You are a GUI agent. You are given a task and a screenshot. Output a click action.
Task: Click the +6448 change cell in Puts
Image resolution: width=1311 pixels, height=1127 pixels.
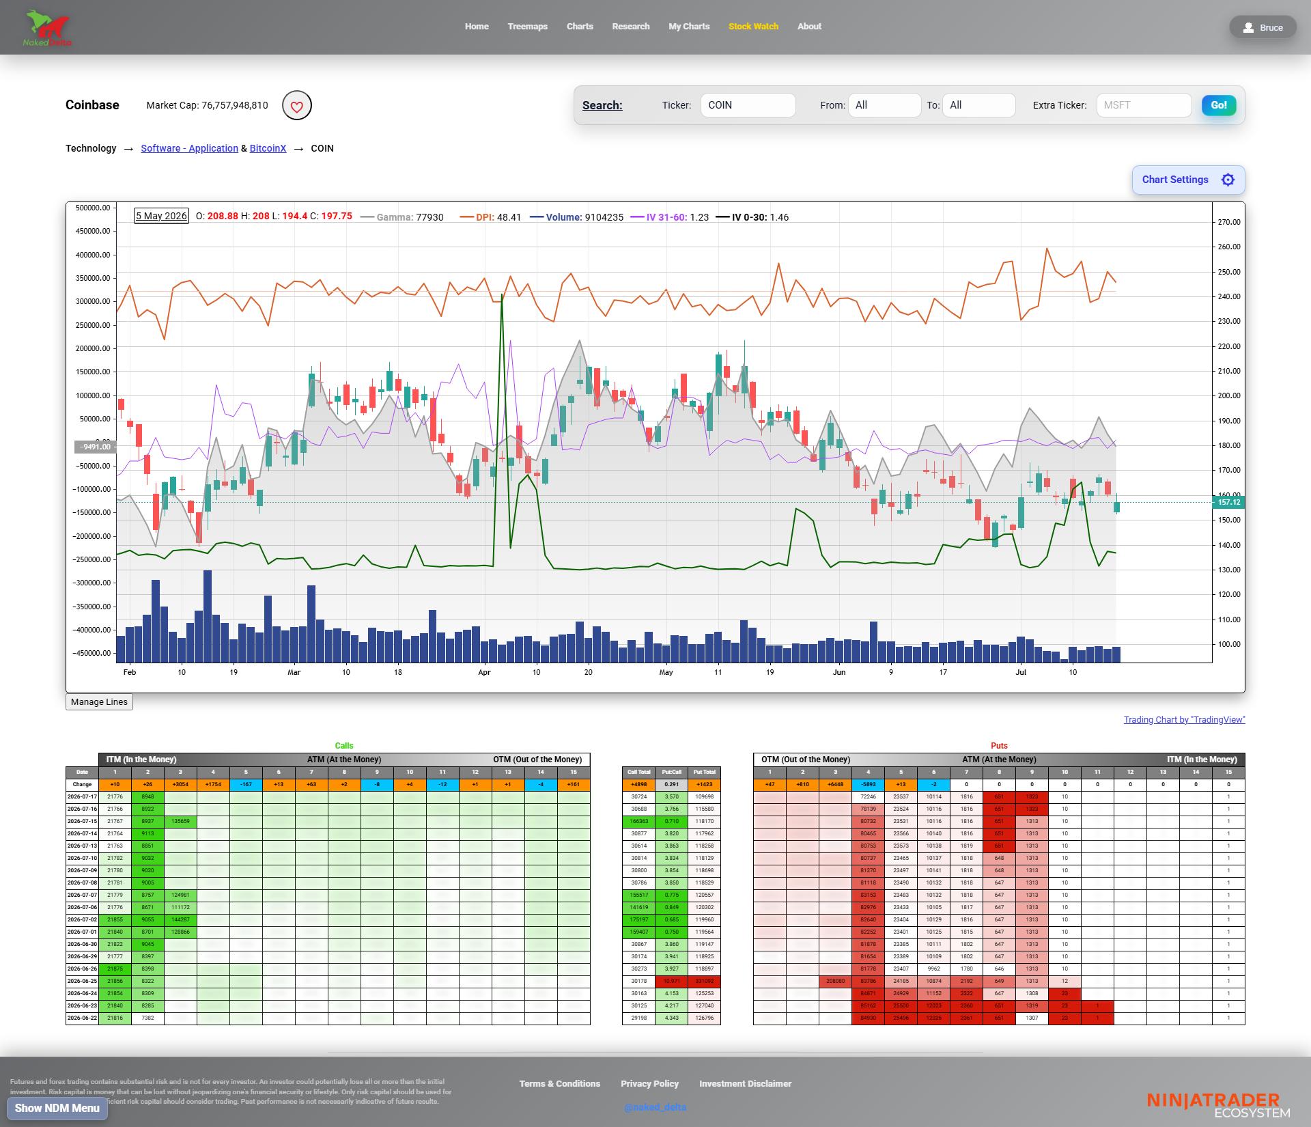point(836,785)
